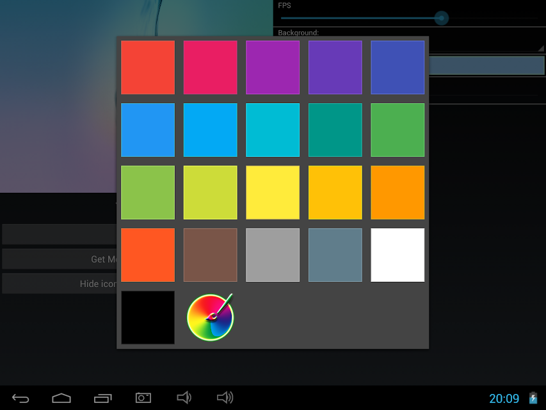Image resolution: width=546 pixels, height=410 pixels.
Task: Select the brown color swatch
Action: click(211, 255)
